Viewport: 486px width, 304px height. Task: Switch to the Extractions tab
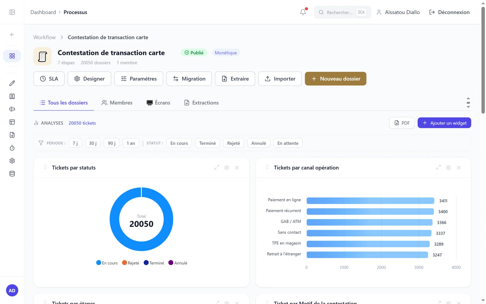(x=201, y=103)
